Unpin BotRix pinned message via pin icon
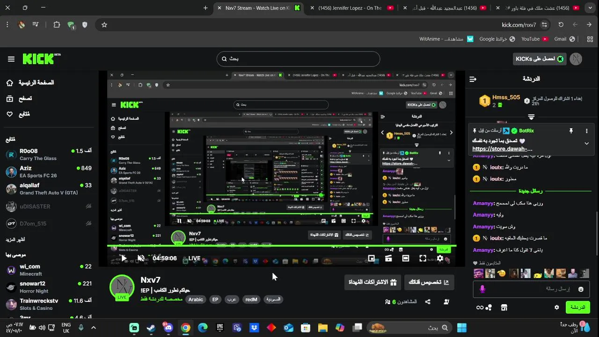The height and width of the screenshot is (337, 599). click(571, 131)
